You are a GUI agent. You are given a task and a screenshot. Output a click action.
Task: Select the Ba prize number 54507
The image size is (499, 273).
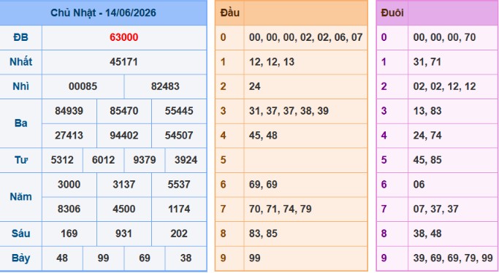pyautogui.click(x=179, y=135)
